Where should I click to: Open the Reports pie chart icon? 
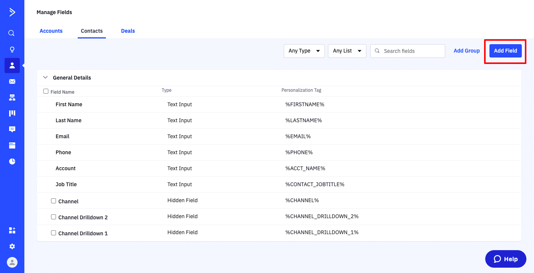[x=12, y=161]
